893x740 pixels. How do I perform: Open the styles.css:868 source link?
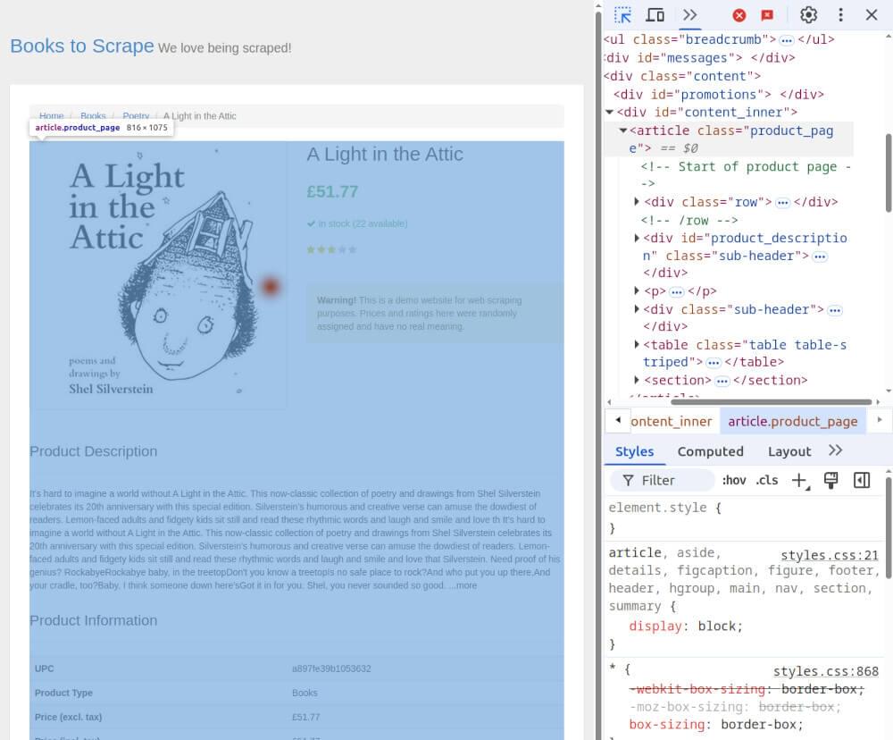825,671
